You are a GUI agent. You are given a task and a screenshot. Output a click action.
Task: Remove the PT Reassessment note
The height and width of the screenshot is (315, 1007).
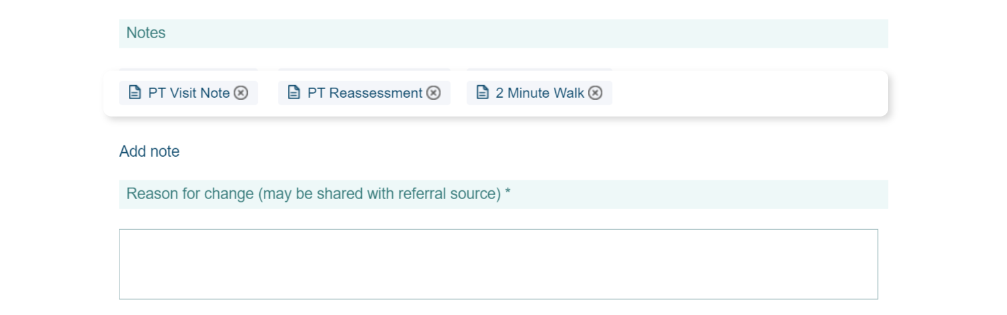(x=434, y=93)
